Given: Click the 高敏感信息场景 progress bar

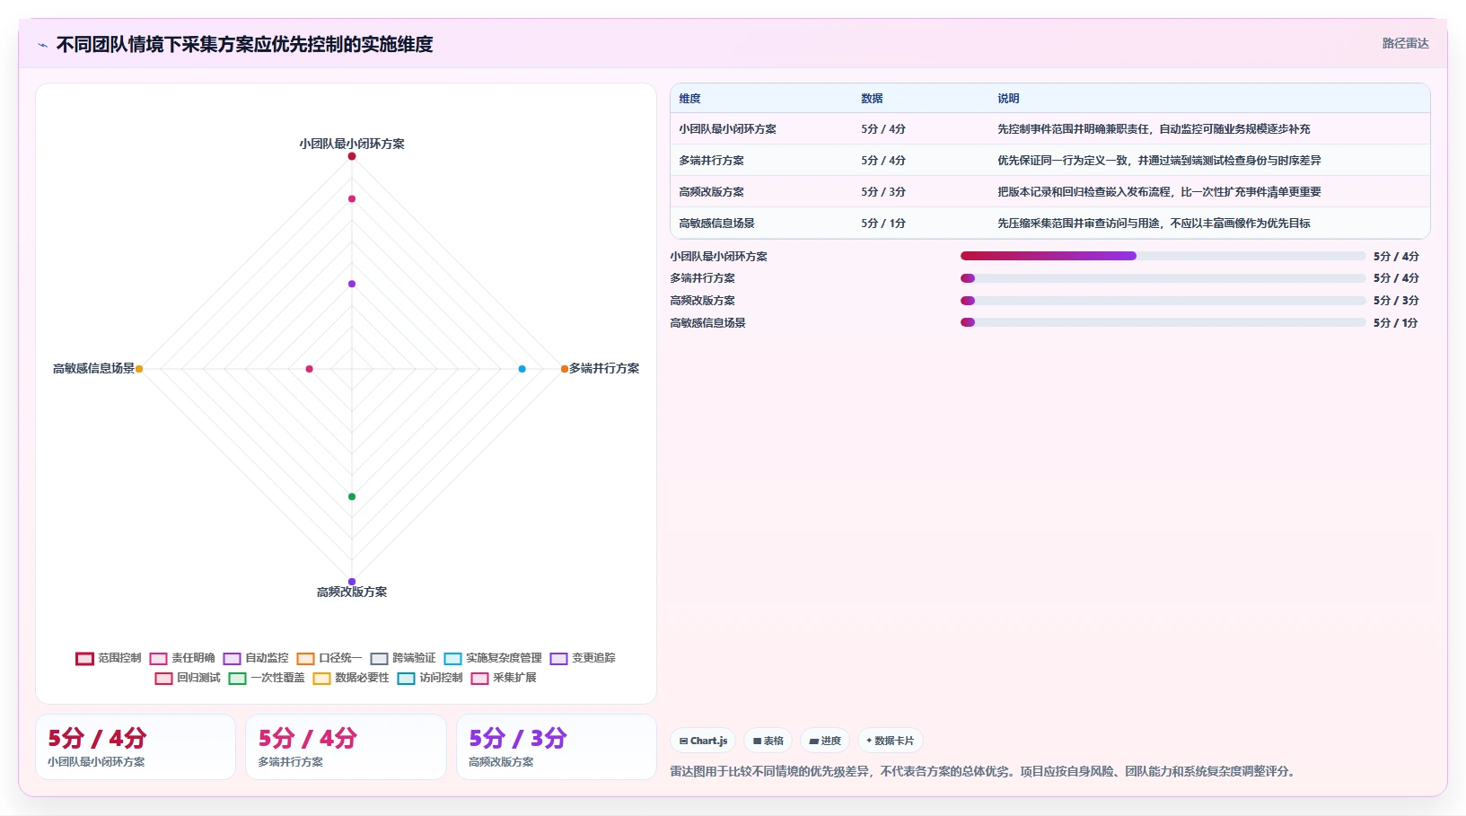Looking at the screenshot, I should click(1163, 322).
